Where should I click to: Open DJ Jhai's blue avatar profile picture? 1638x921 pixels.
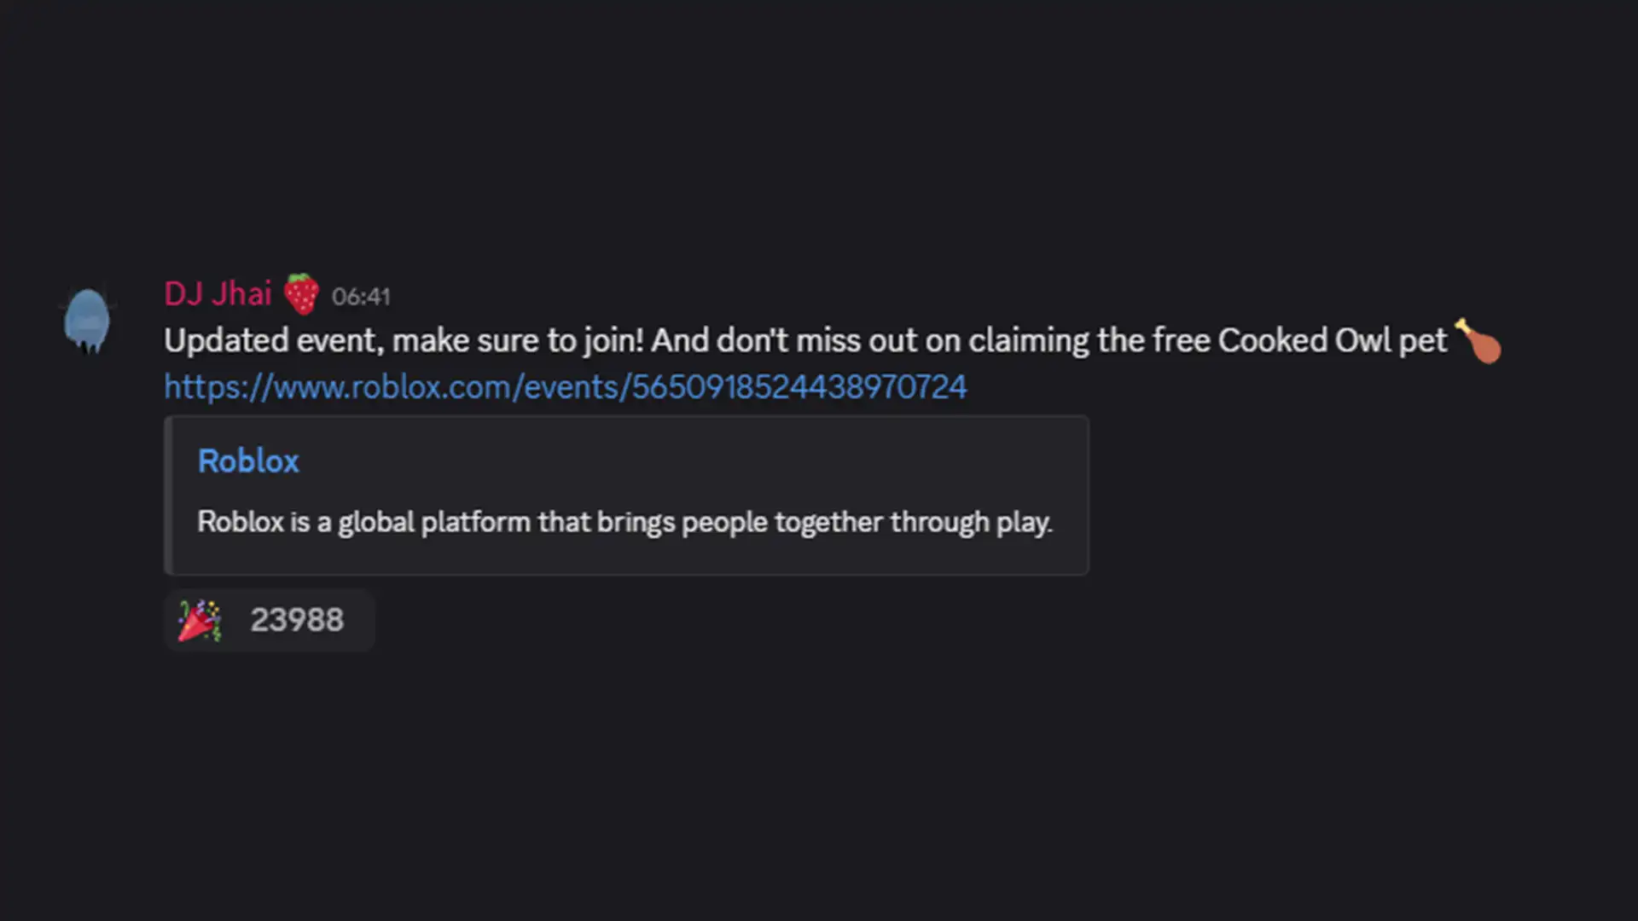click(87, 321)
